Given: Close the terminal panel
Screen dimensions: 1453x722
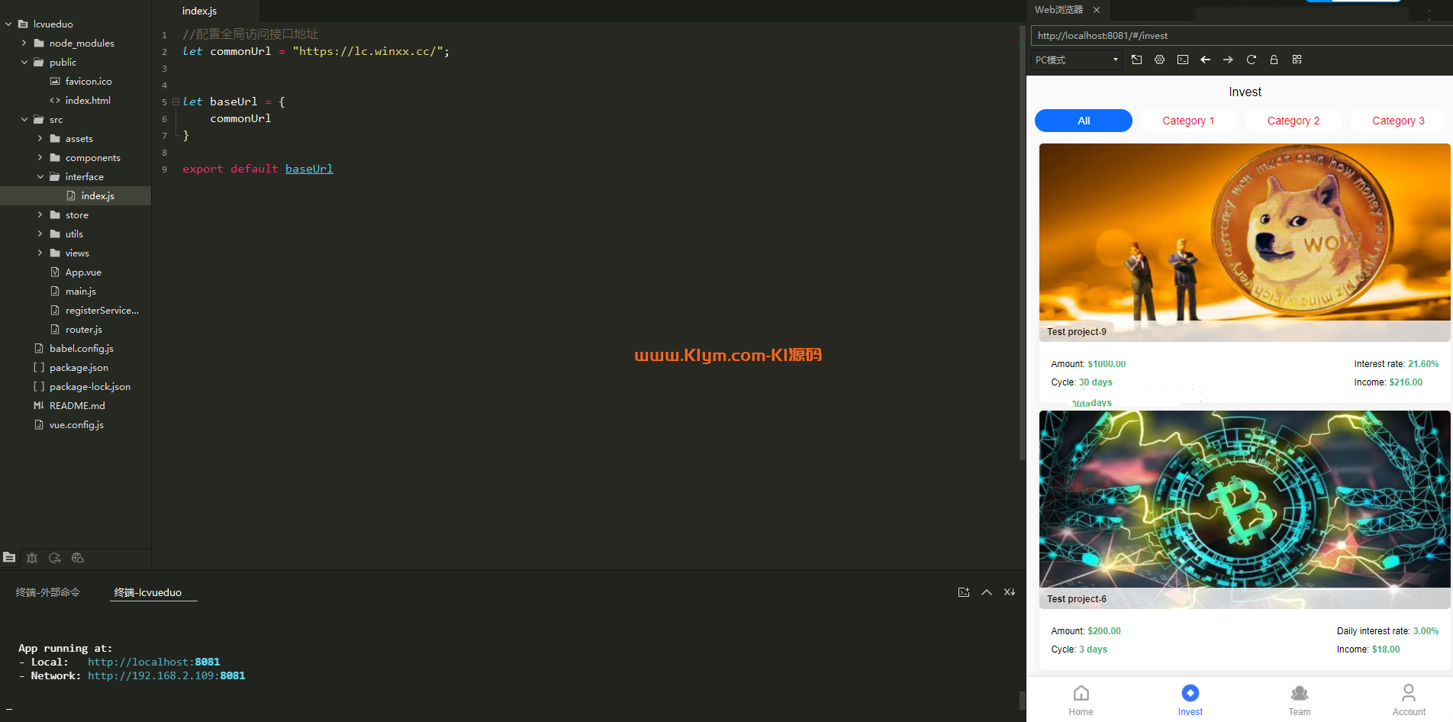Looking at the screenshot, I should (1010, 592).
